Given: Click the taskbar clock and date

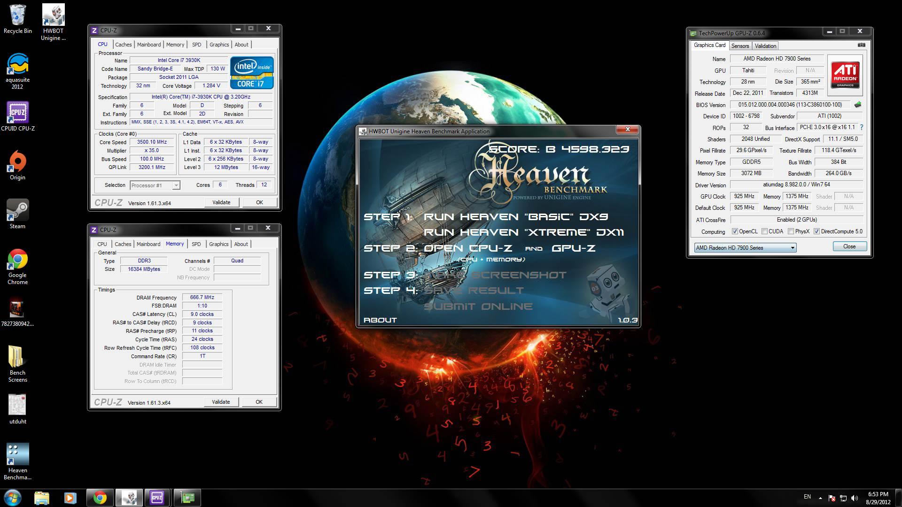Looking at the screenshot, I should (x=878, y=498).
